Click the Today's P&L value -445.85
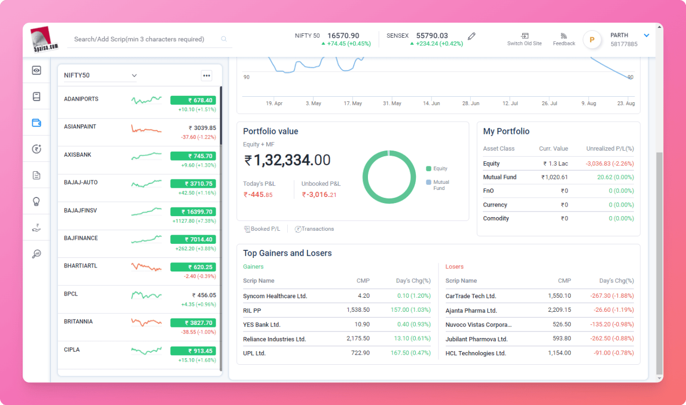 258,195
